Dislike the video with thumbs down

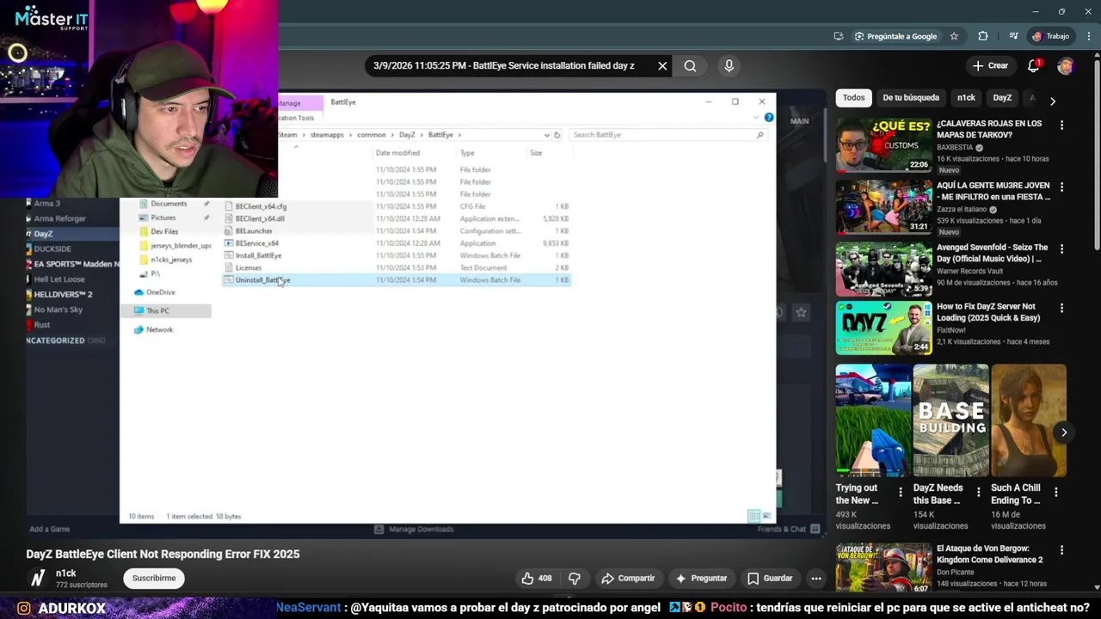575,579
